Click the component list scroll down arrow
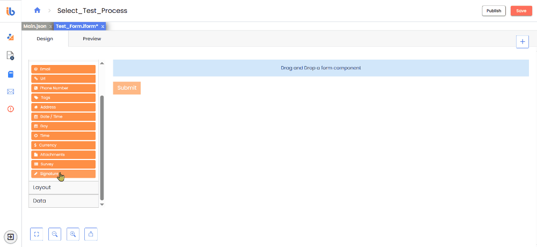 point(101,205)
